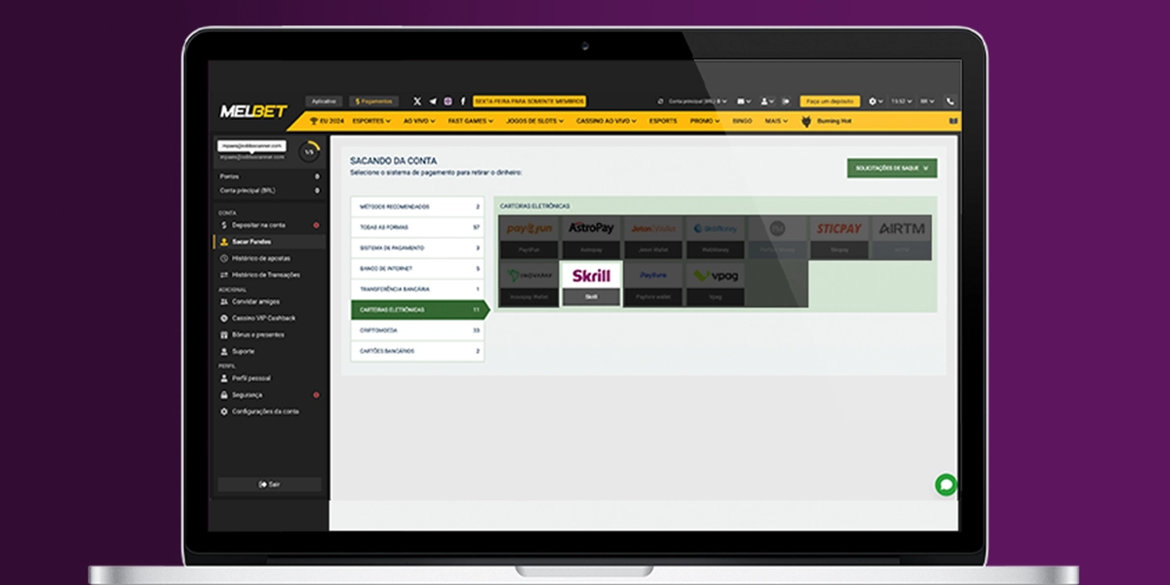Viewport: 1170px width, 585px height.
Task: Select Métodos Recomendados category
Action: point(417,207)
